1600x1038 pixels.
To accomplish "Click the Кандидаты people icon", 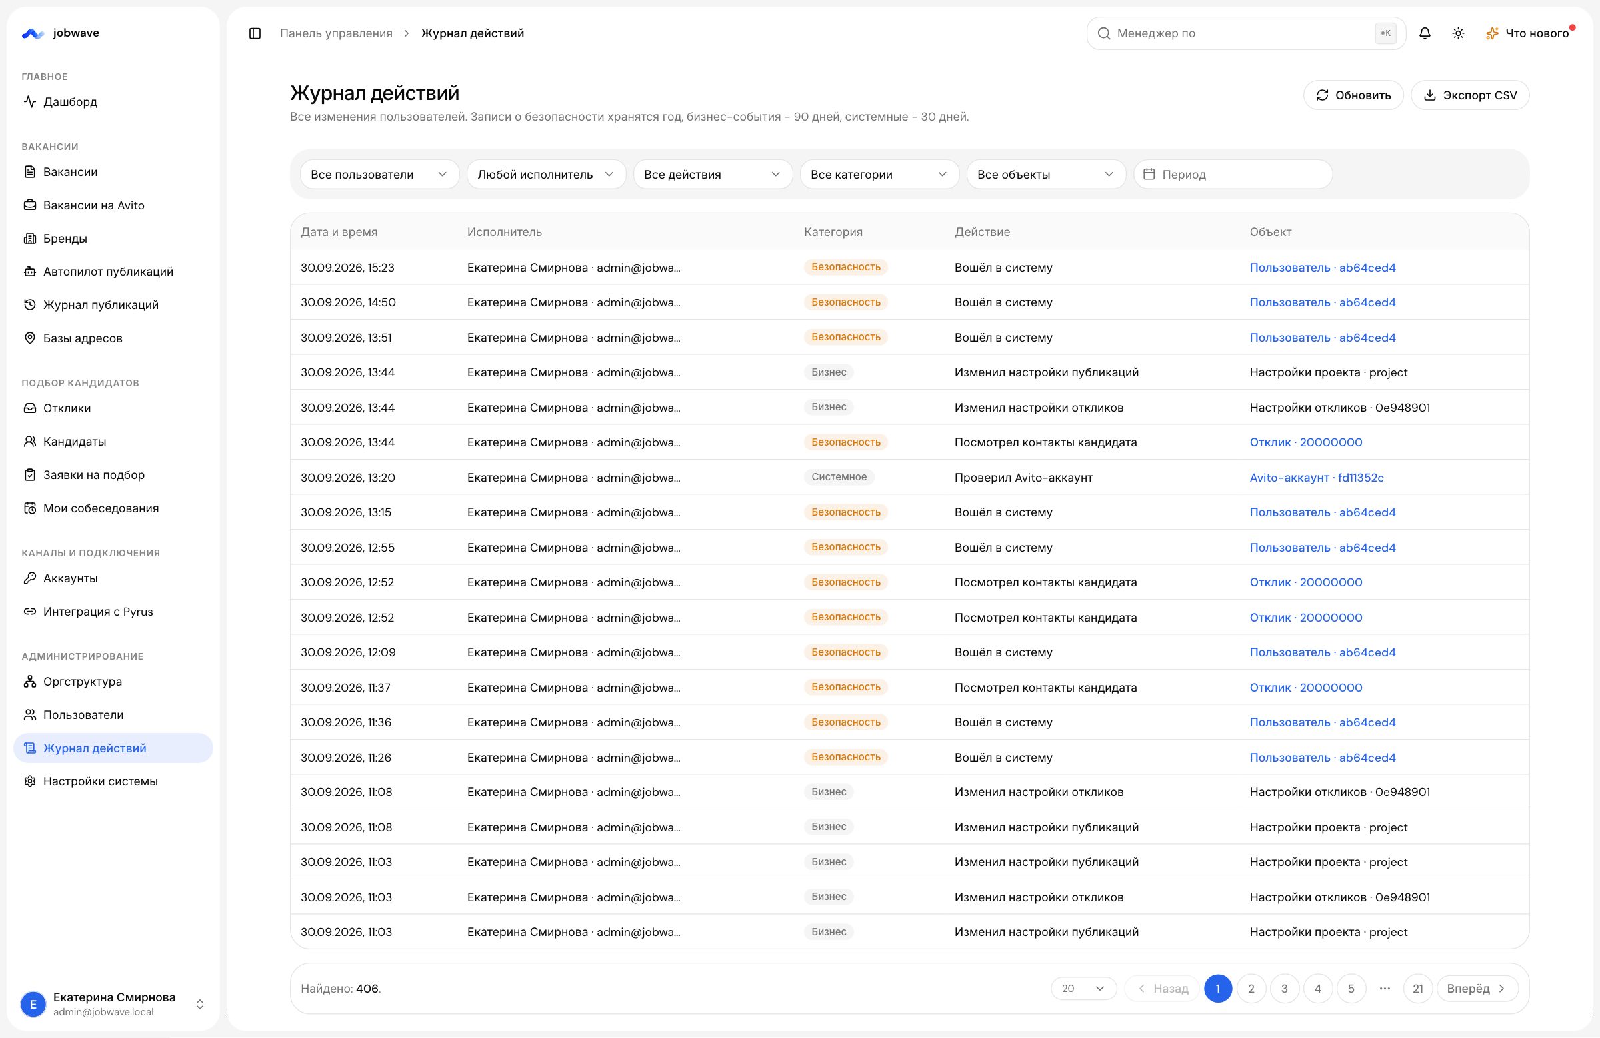I will (29, 442).
